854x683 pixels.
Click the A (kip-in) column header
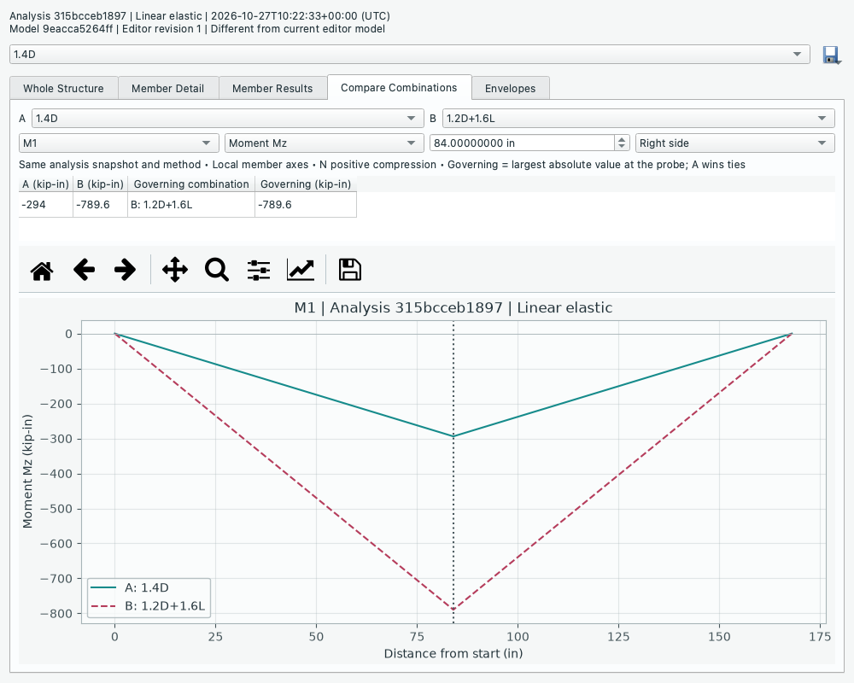tap(46, 184)
